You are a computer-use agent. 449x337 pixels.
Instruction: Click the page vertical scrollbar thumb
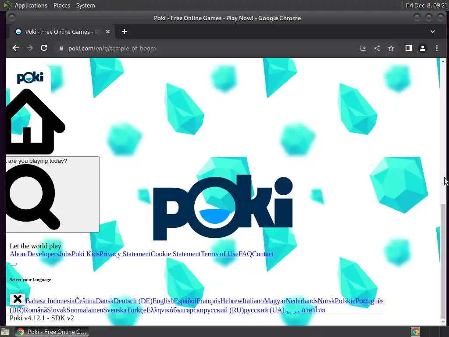(443, 261)
